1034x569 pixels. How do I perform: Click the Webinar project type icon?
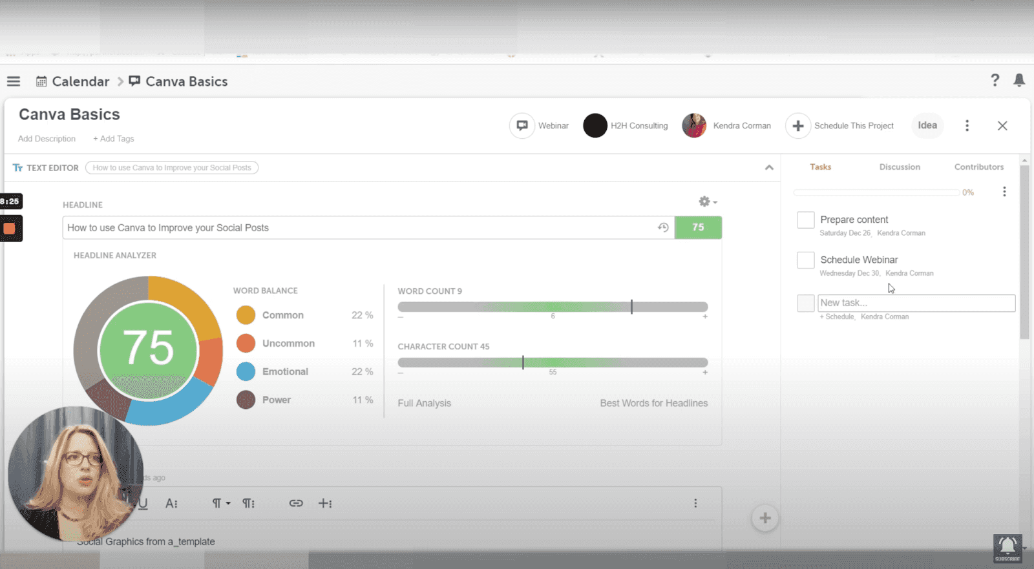(x=522, y=125)
